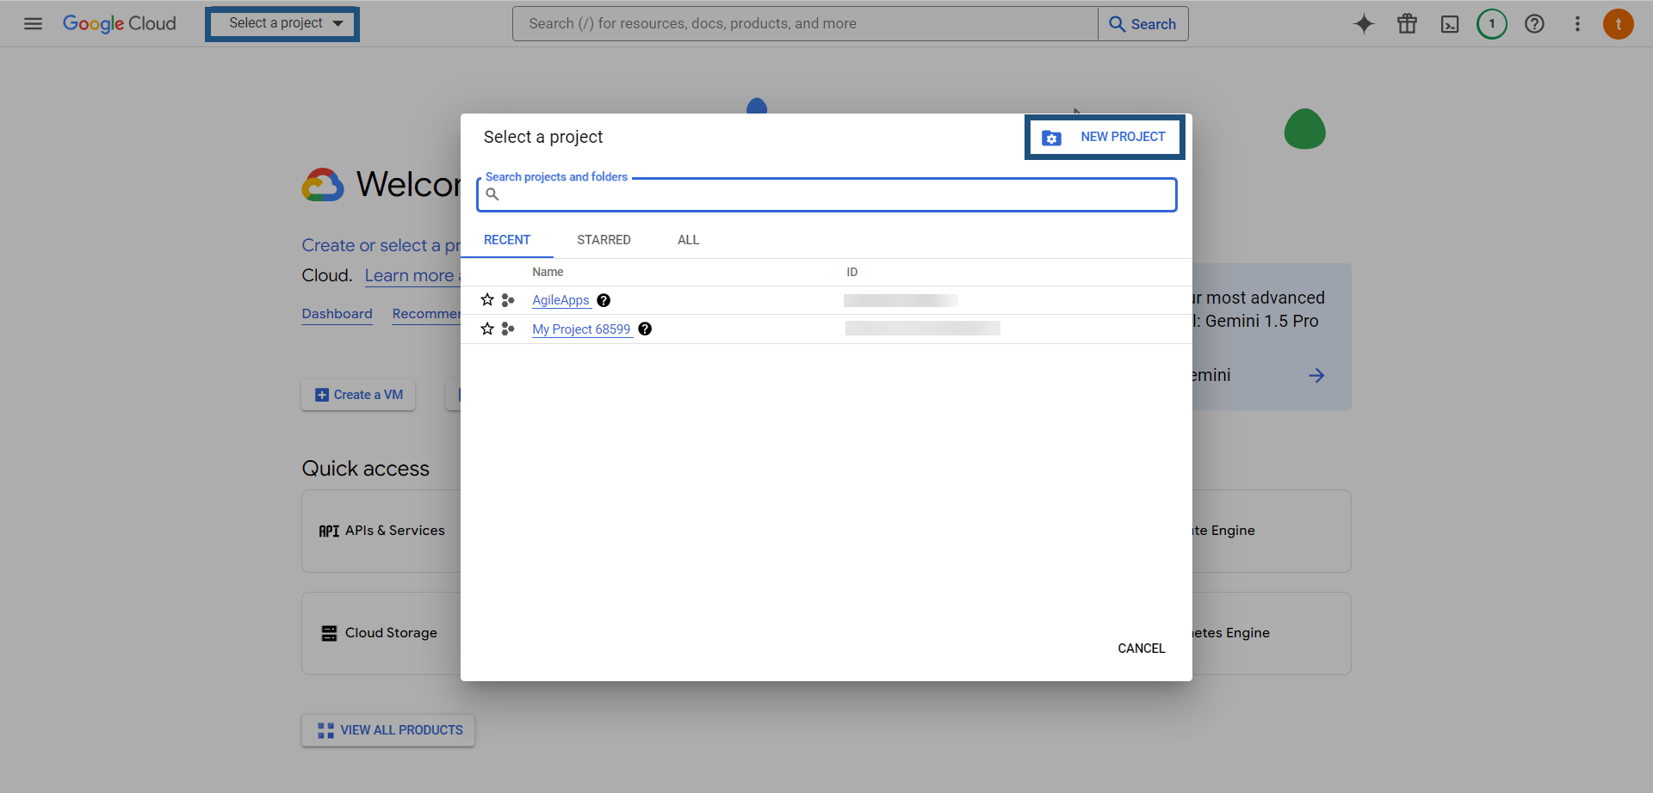Click the My Project 68599 type icon

508,329
